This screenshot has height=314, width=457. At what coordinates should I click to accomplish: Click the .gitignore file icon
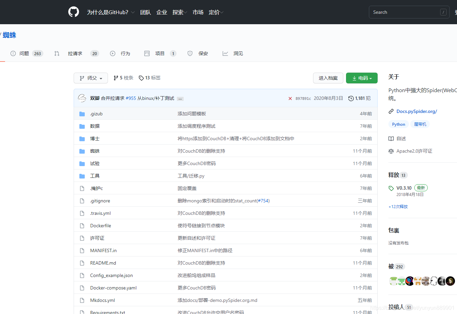coord(82,201)
